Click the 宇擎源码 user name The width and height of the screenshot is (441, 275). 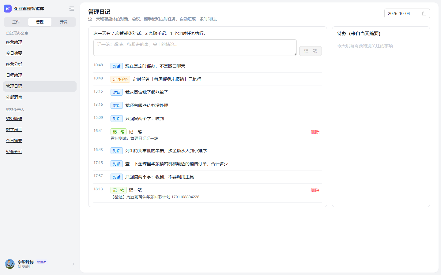point(26,262)
